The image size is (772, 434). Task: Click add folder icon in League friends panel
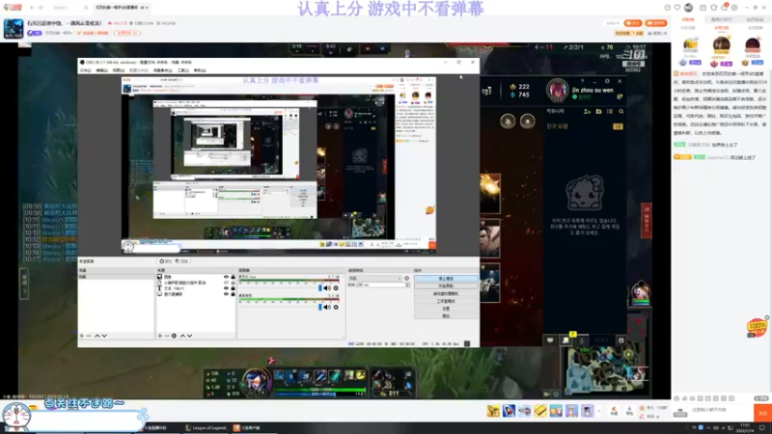pos(598,112)
